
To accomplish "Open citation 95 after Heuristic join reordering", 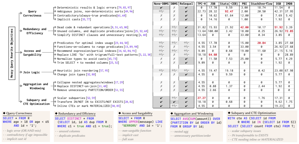I will click(x=106, y=71).
